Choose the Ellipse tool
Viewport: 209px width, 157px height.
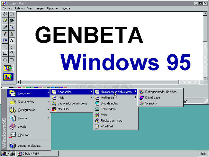click(x=5, y=60)
